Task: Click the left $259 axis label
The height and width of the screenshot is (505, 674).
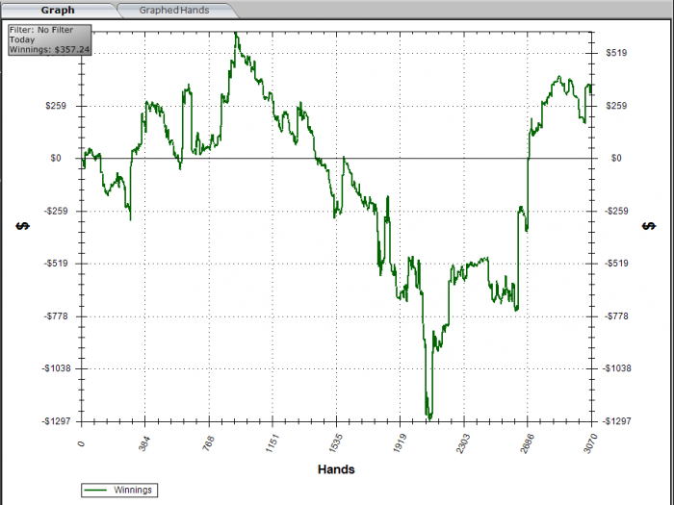Action: click(56, 106)
